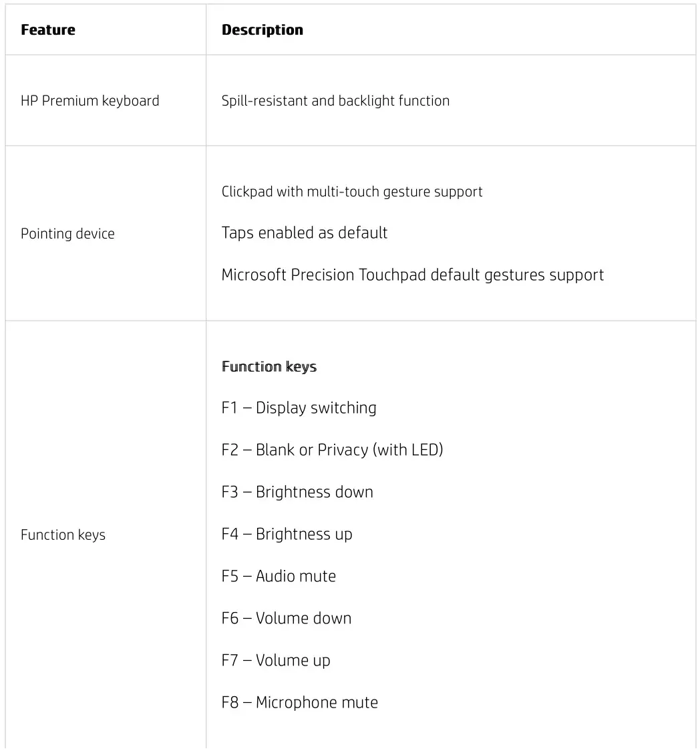The width and height of the screenshot is (700, 751).
Task: Click the Spill-resistant and backlight function text
Action: (x=335, y=101)
